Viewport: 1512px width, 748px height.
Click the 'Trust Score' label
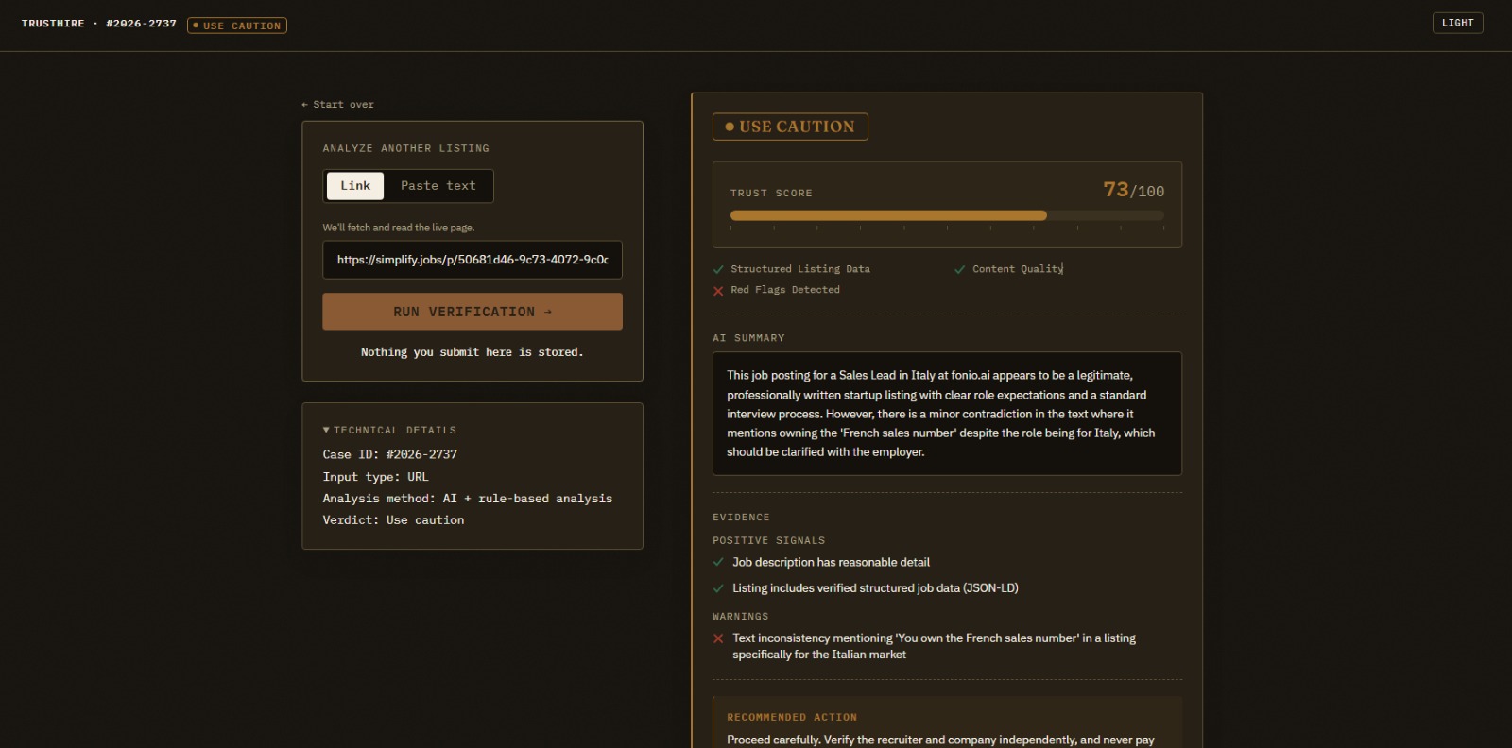771,194
